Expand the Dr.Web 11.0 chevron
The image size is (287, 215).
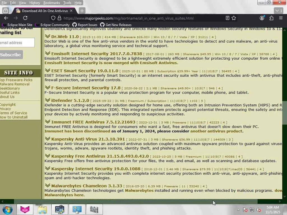pos(48,36)
